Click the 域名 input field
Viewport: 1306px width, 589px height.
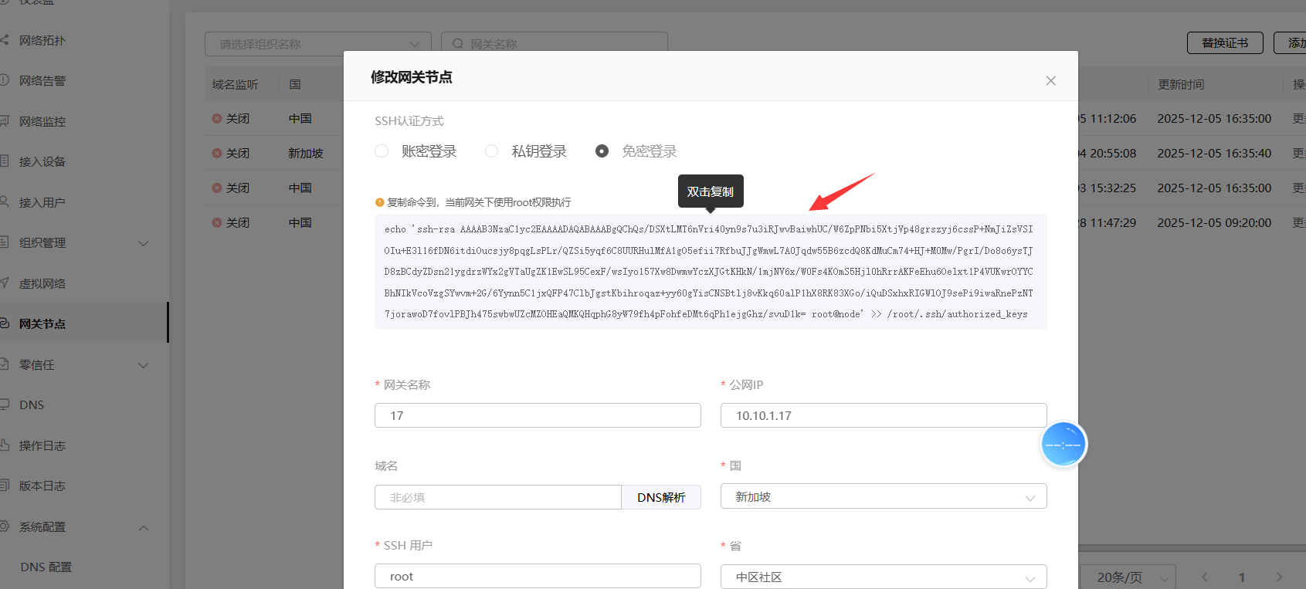tap(498, 497)
